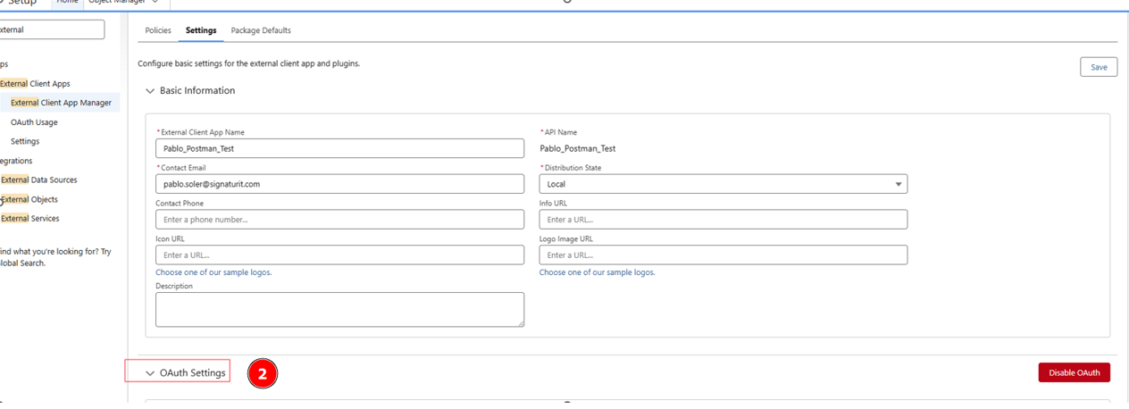Open sample logos link under Logo Image URL

(597, 272)
